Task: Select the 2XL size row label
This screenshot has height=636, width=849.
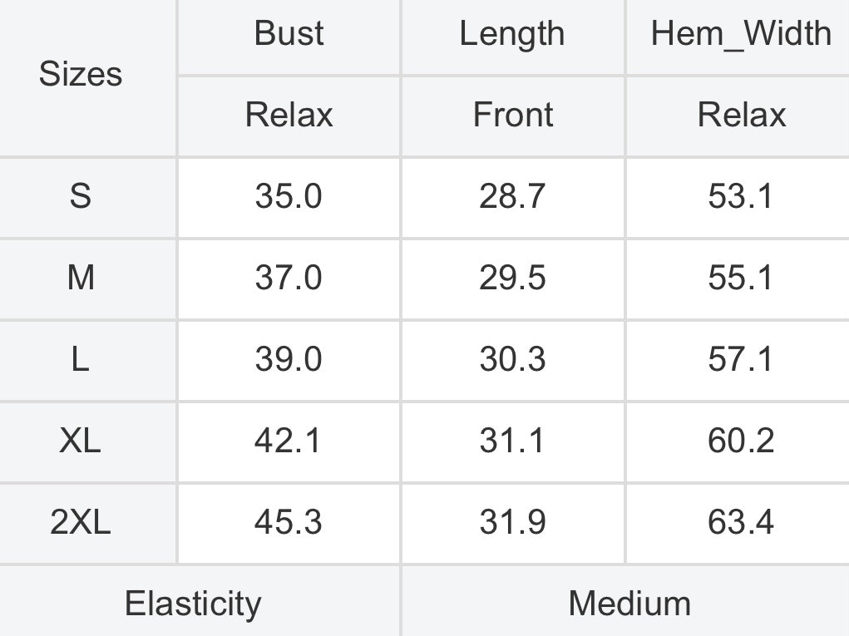Action: [80, 522]
